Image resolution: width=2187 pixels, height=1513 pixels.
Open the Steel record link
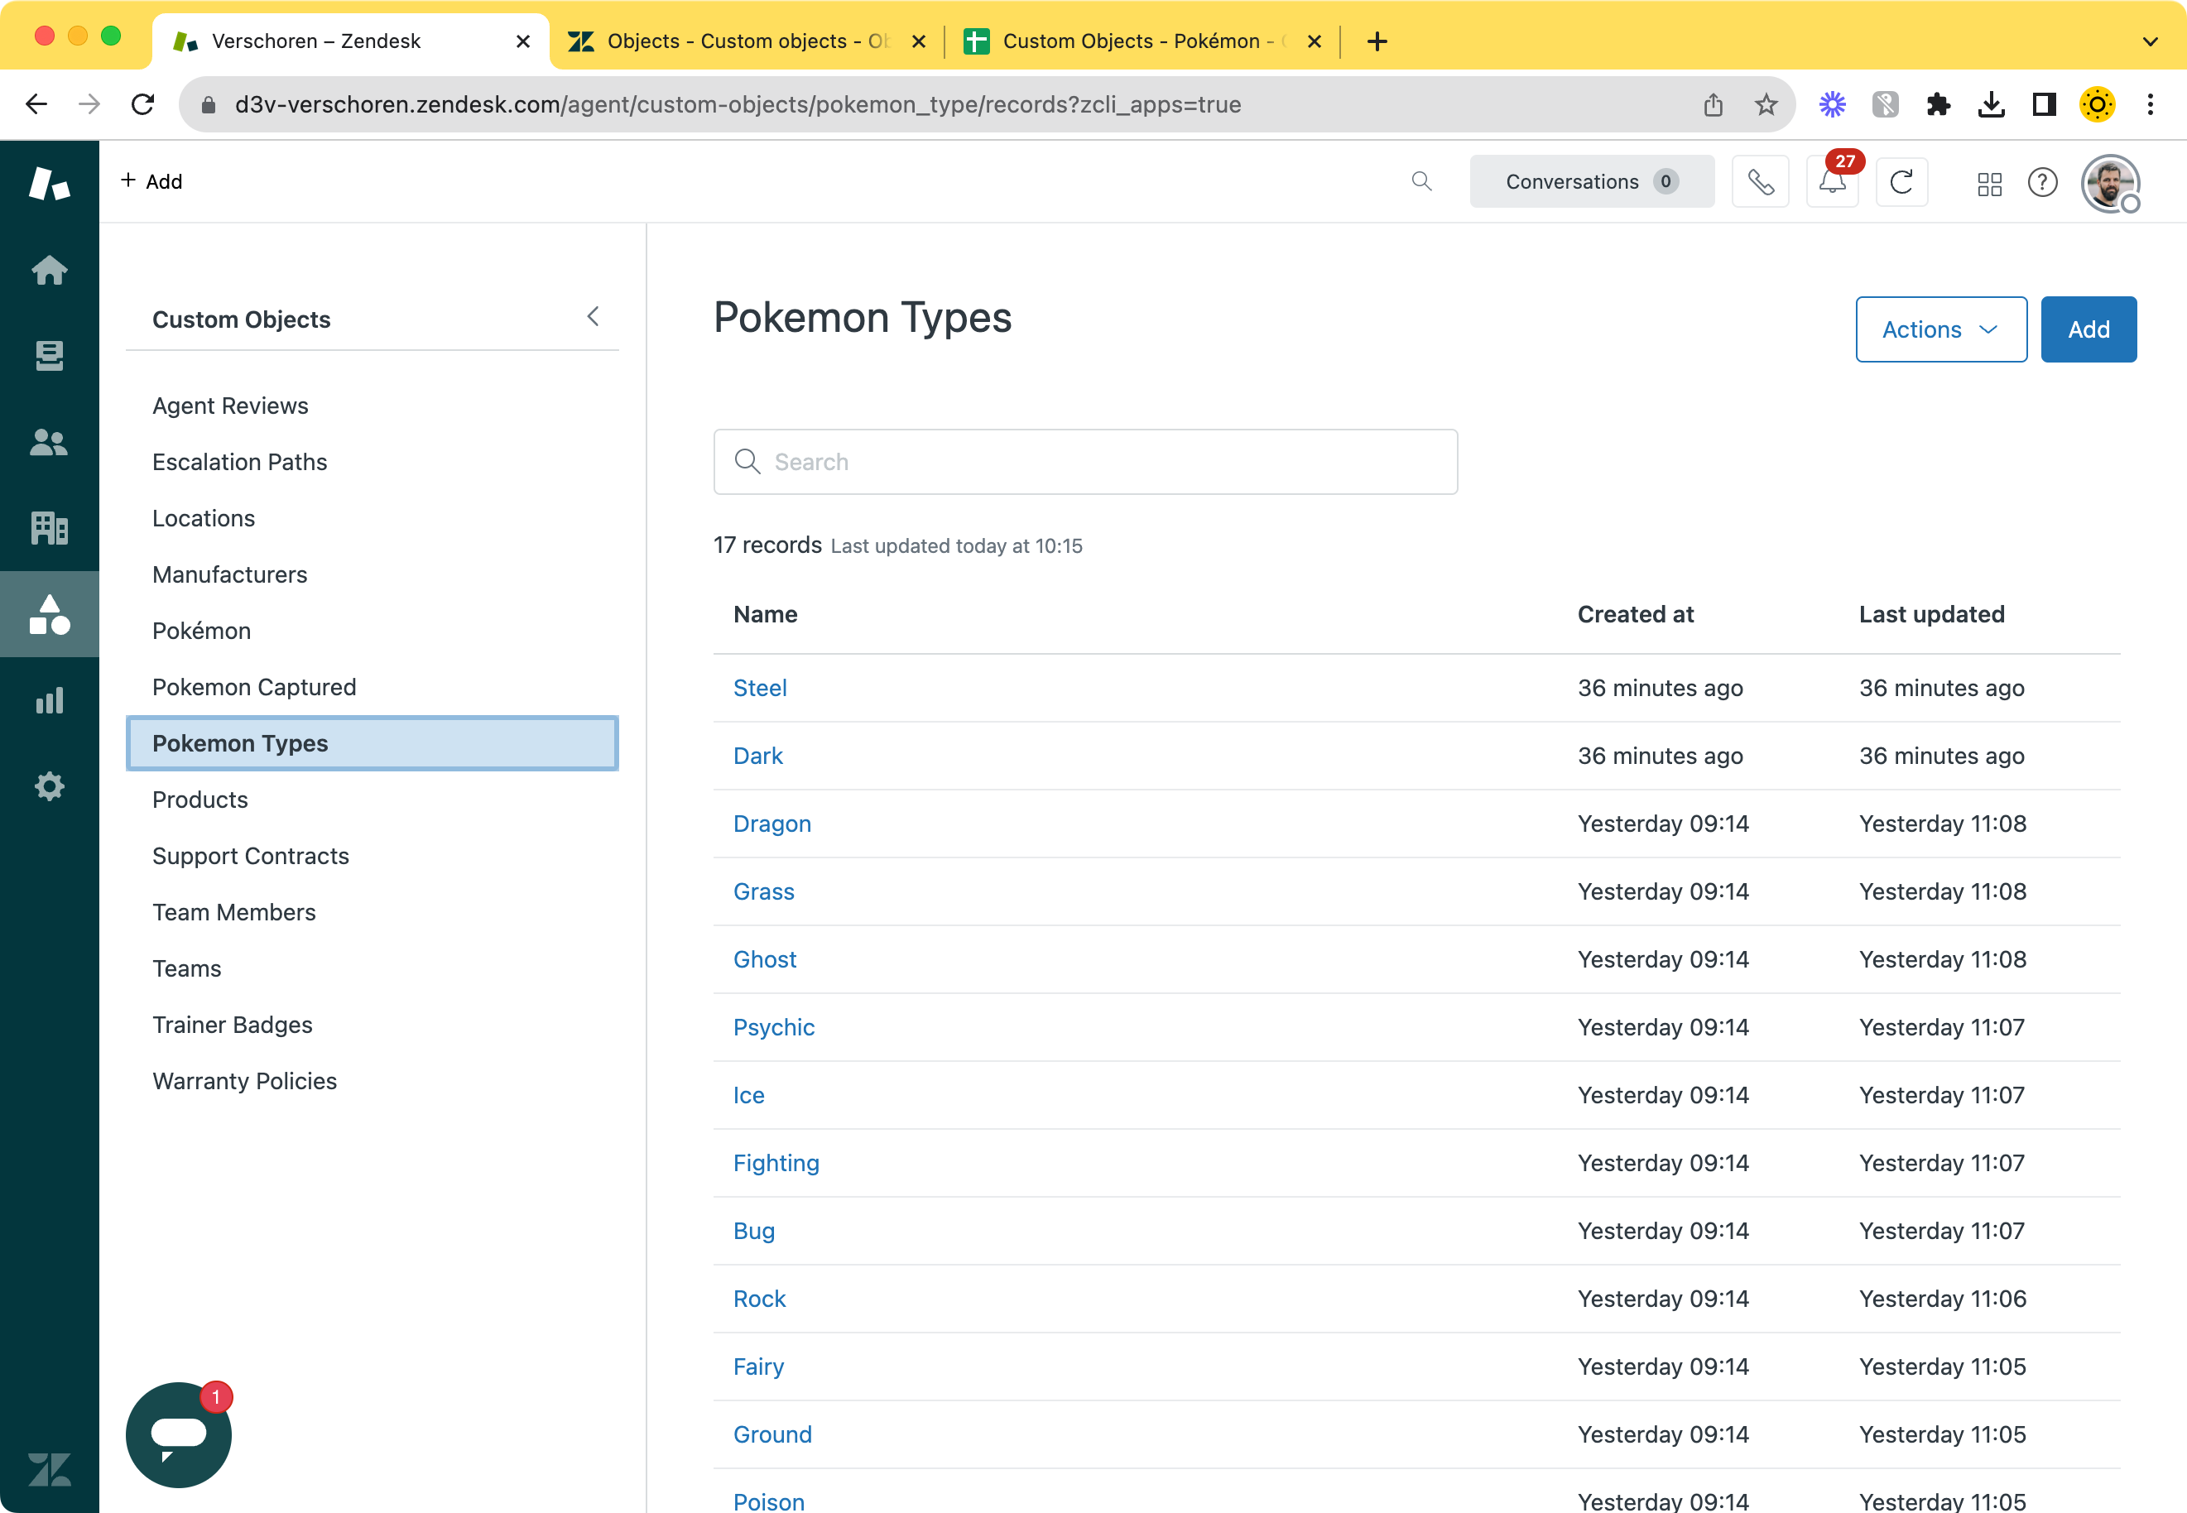[759, 687]
